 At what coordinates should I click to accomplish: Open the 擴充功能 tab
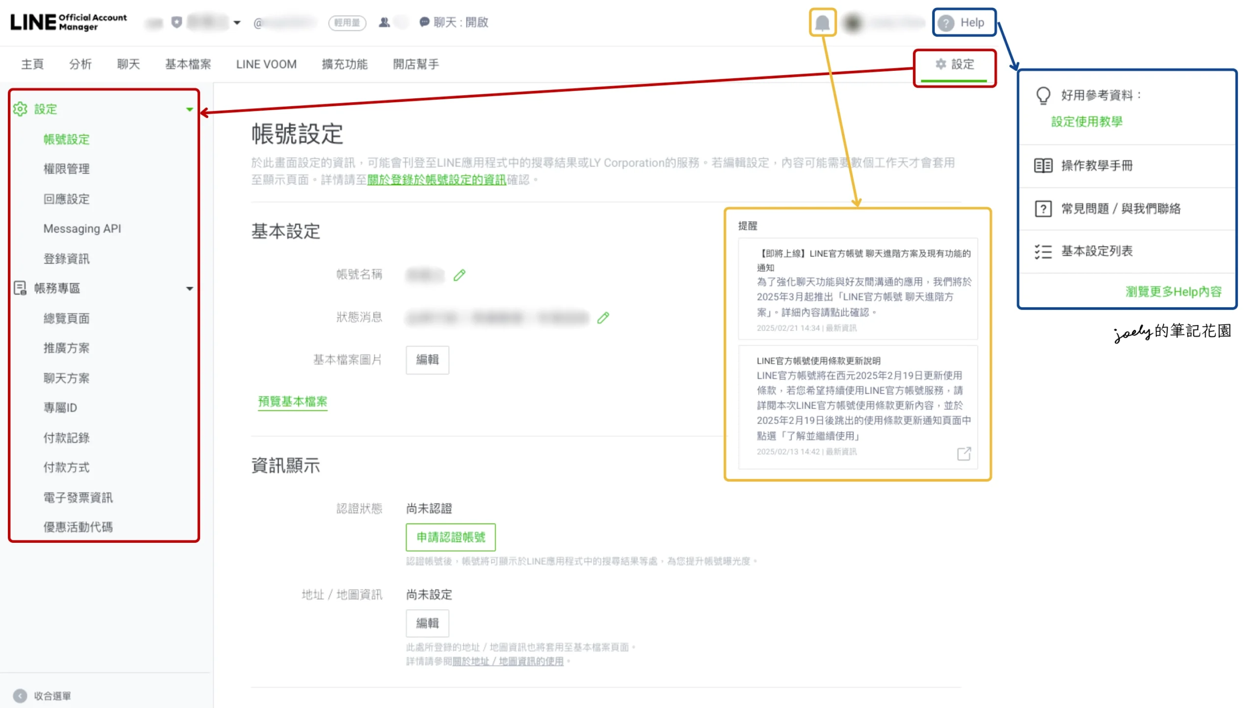(344, 64)
